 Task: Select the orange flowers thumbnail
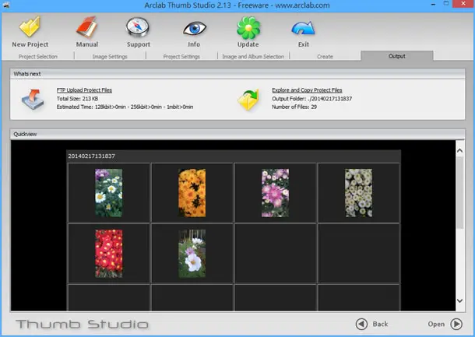pyautogui.click(x=192, y=193)
